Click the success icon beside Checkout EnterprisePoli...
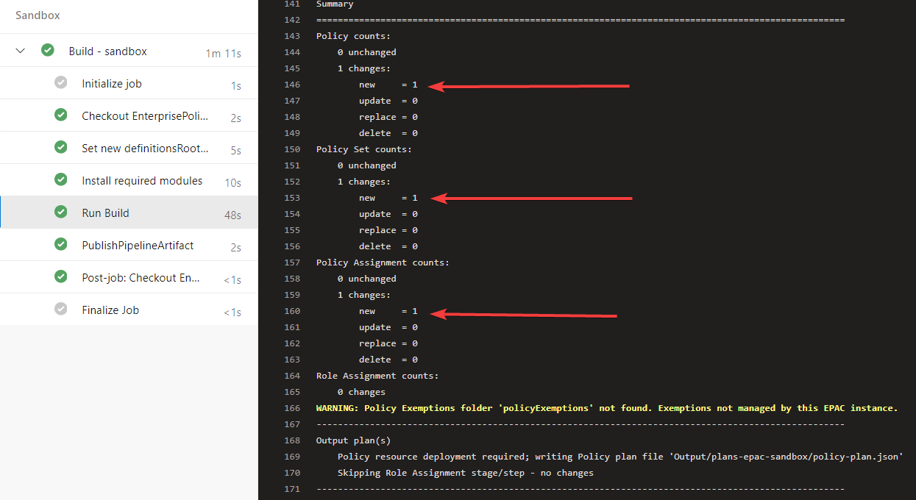The height and width of the screenshot is (500, 916). (x=60, y=115)
